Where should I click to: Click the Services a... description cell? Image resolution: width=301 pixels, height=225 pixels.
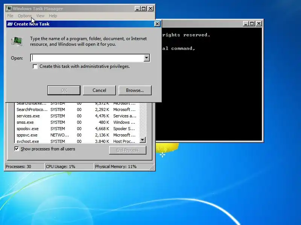pos(125,116)
